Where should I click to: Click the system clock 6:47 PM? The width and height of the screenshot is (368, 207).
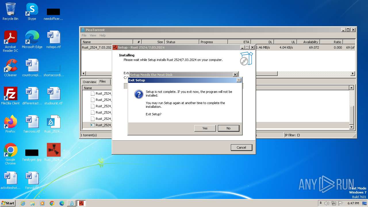[353, 203]
